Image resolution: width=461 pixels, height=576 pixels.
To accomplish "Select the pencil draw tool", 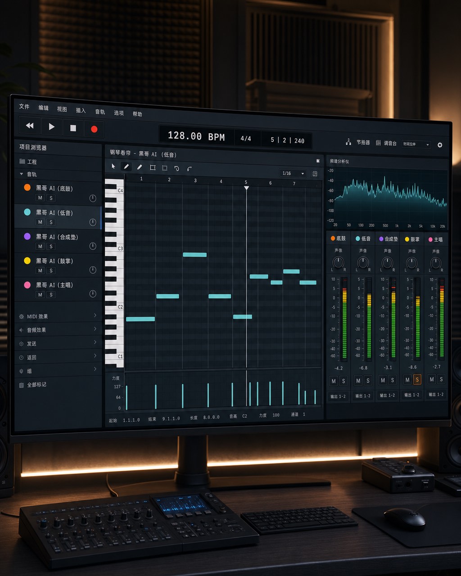I will point(127,166).
